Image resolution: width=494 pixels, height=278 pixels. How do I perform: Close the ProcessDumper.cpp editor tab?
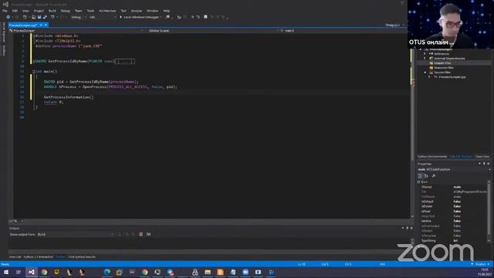coord(46,25)
